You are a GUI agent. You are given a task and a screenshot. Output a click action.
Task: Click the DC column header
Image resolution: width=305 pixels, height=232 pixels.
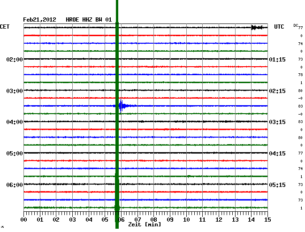[296, 25]
